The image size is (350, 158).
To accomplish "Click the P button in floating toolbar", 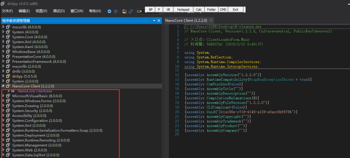I will pos(159,10).
